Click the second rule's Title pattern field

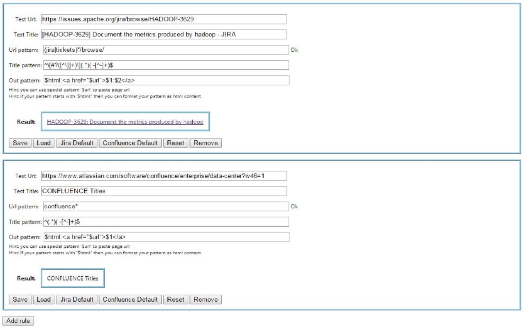(165, 222)
